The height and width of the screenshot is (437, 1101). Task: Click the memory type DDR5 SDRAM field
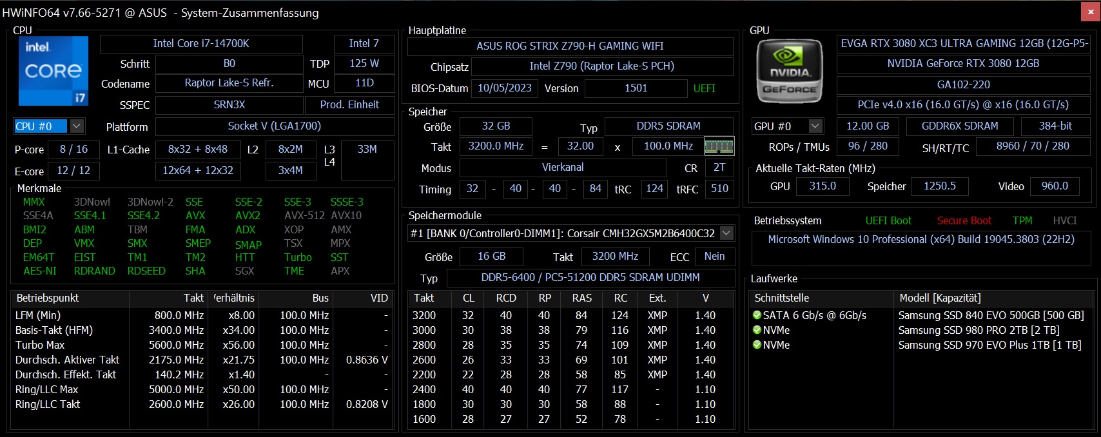point(668,126)
